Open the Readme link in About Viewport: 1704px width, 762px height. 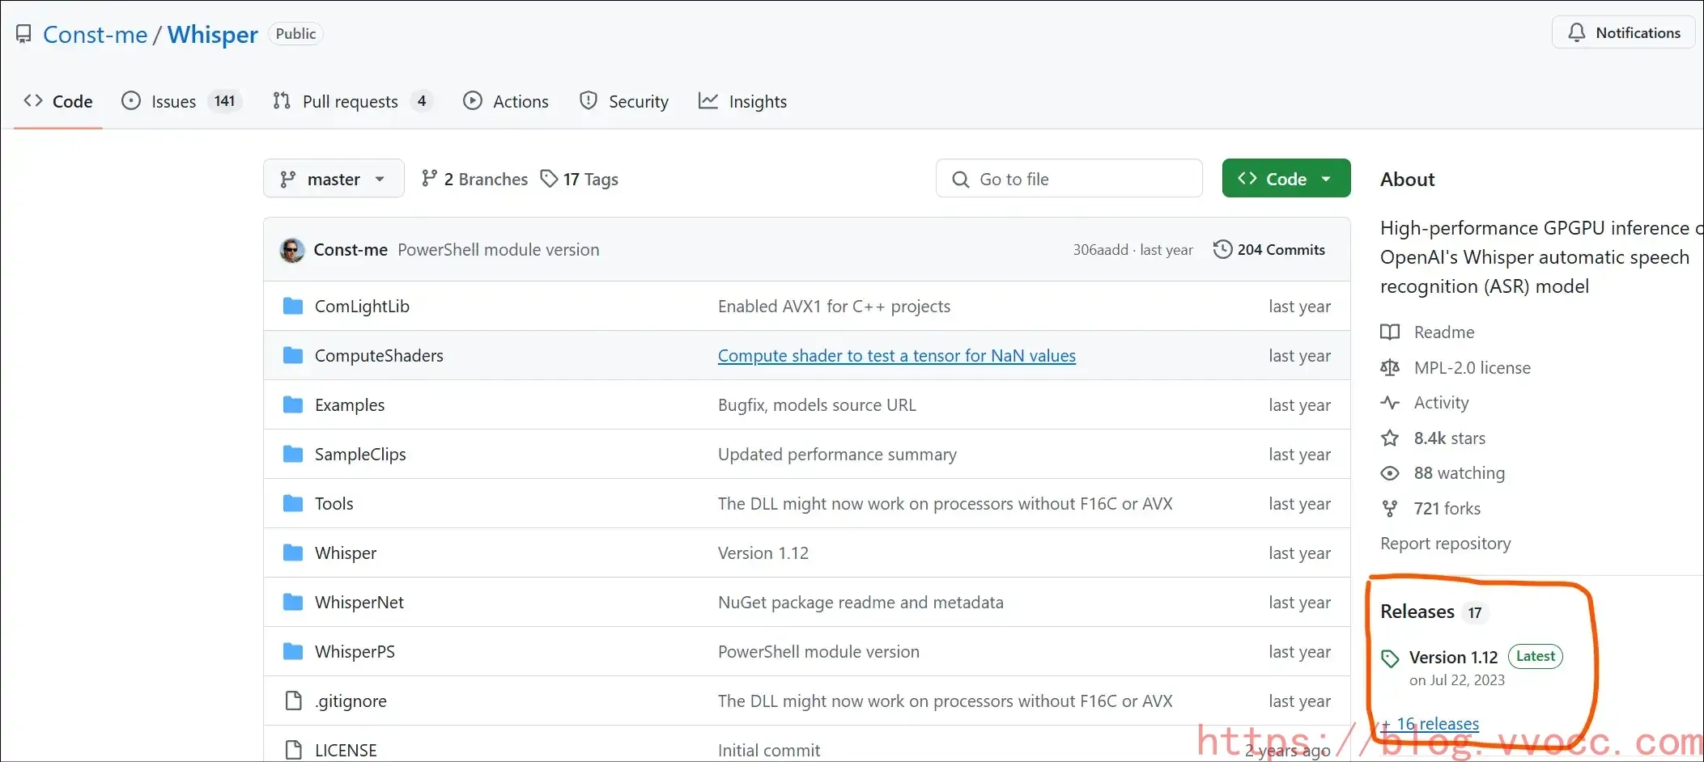pos(1443,332)
